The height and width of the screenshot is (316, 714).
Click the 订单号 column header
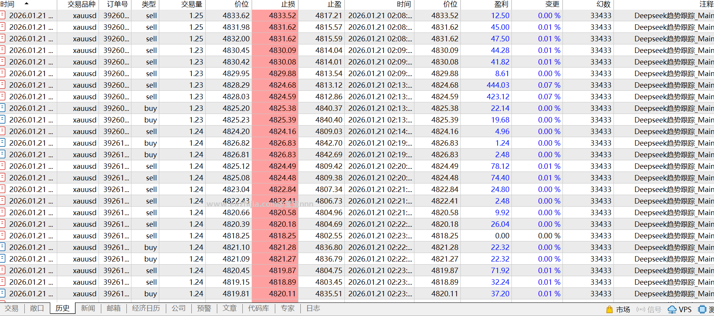115,4
